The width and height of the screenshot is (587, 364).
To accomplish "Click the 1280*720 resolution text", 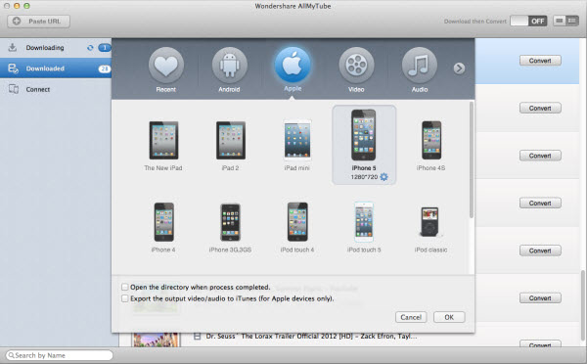I will (x=364, y=177).
